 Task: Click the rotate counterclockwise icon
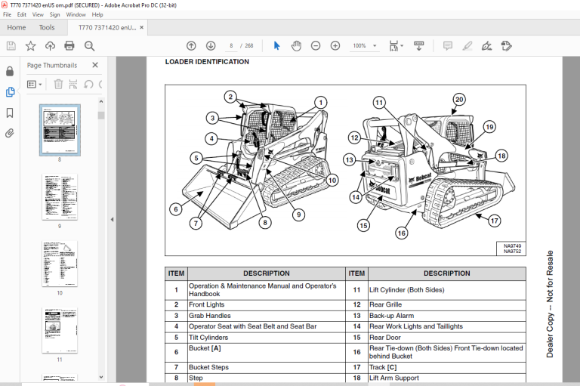click(x=88, y=85)
